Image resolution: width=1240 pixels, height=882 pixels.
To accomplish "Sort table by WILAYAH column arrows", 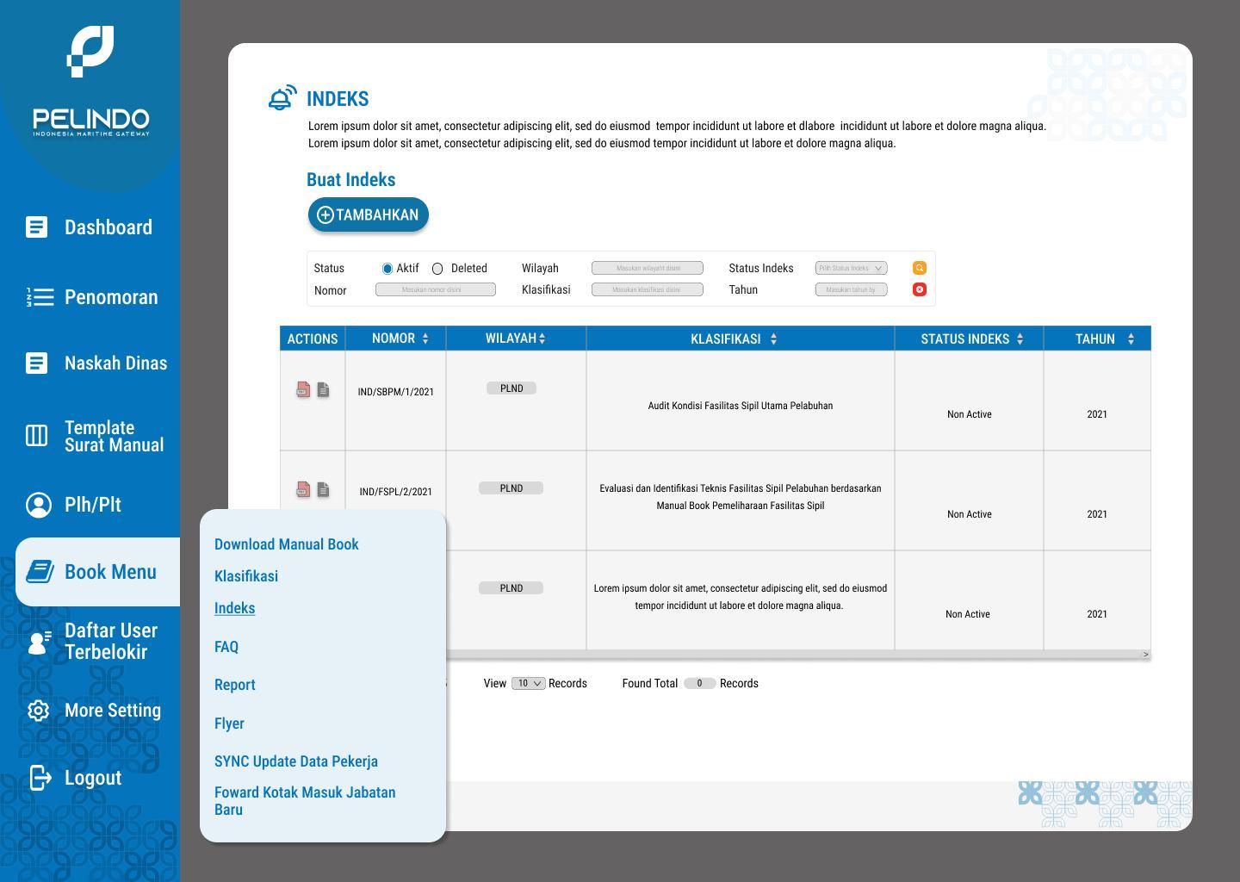I will 542,339.
